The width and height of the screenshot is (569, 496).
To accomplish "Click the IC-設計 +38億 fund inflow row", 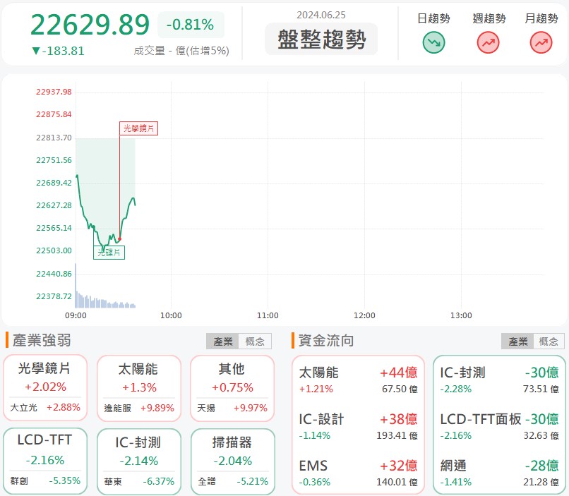I will 358,426.
